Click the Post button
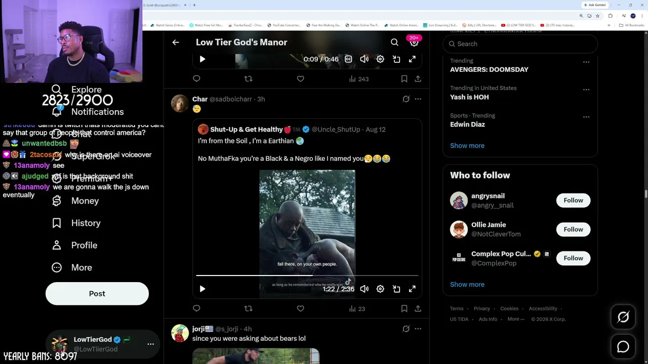Image resolution: width=648 pixels, height=364 pixels. click(x=97, y=294)
